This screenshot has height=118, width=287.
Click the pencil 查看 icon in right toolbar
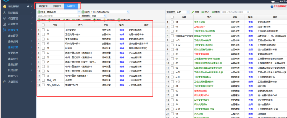[x=193, y=12]
